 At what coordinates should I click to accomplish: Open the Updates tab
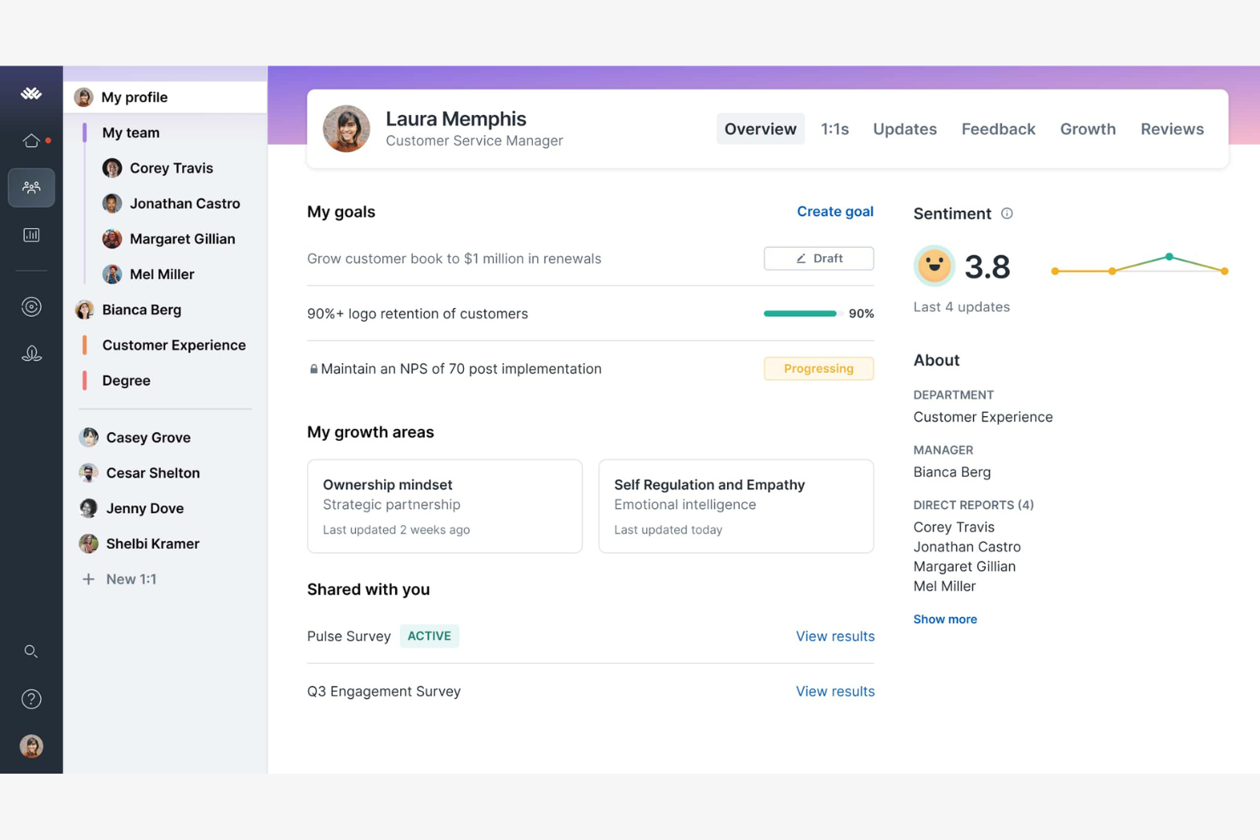pyautogui.click(x=905, y=129)
